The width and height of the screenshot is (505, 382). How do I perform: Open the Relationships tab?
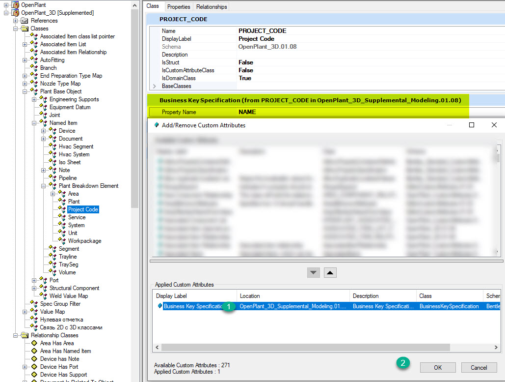click(x=212, y=7)
